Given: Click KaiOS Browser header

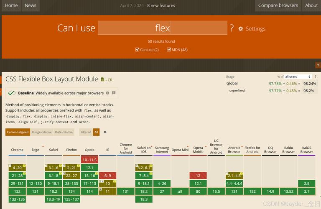Looking at the screenshot, I should tap(307, 150).
